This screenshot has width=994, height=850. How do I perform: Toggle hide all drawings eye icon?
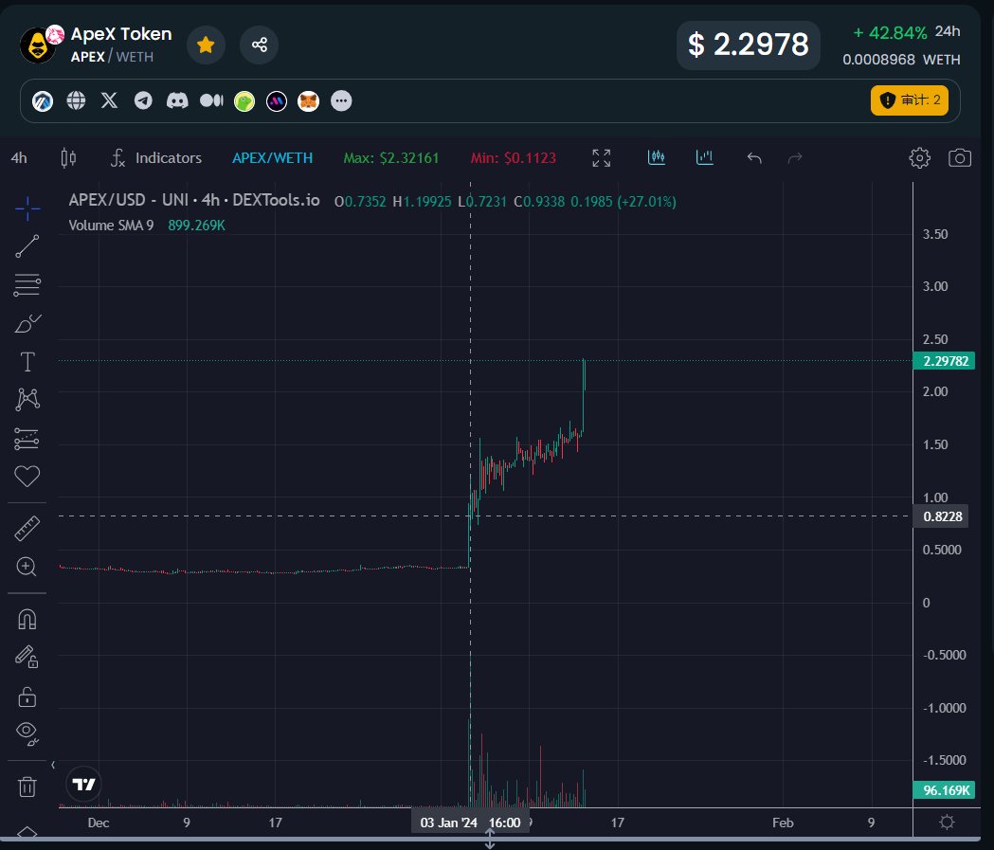click(27, 732)
